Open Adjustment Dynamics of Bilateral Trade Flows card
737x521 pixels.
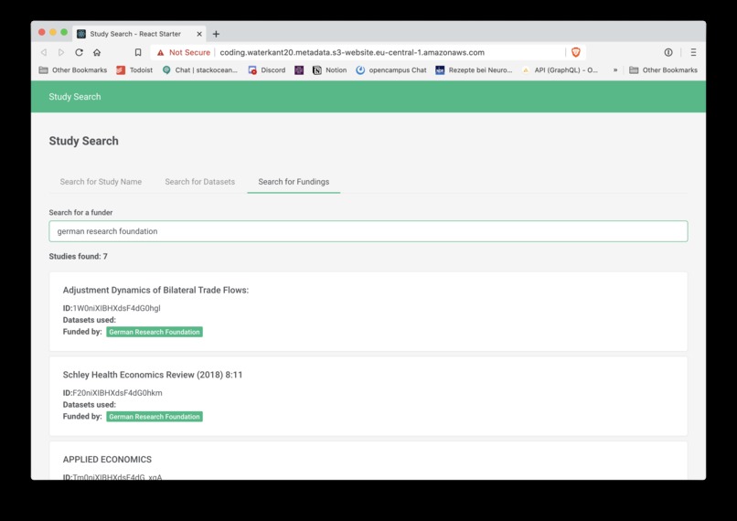coord(368,312)
